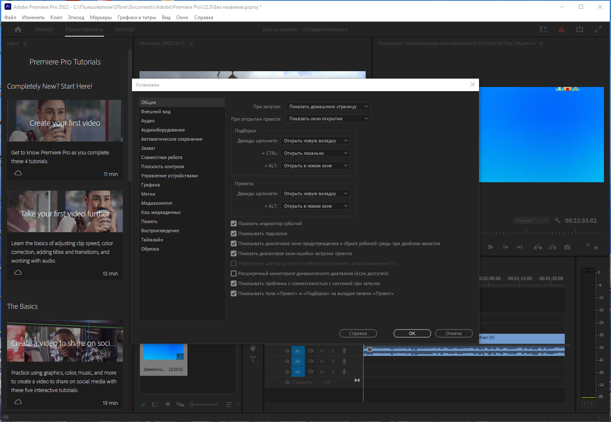Click the A1 track target button
The height and width of the screenshot is (422, 611).
pyautogui.click(x=298, y=351)
